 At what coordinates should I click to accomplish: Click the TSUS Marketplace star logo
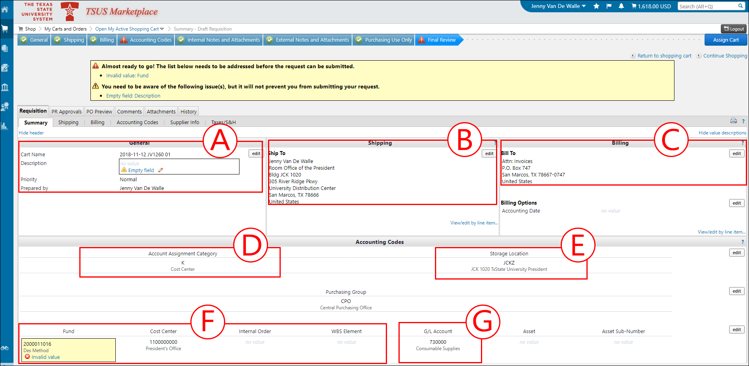(x=70, y=11)
